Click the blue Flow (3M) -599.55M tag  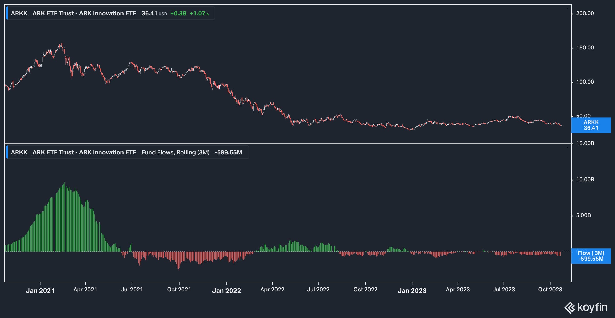click(x=591, y=256)
